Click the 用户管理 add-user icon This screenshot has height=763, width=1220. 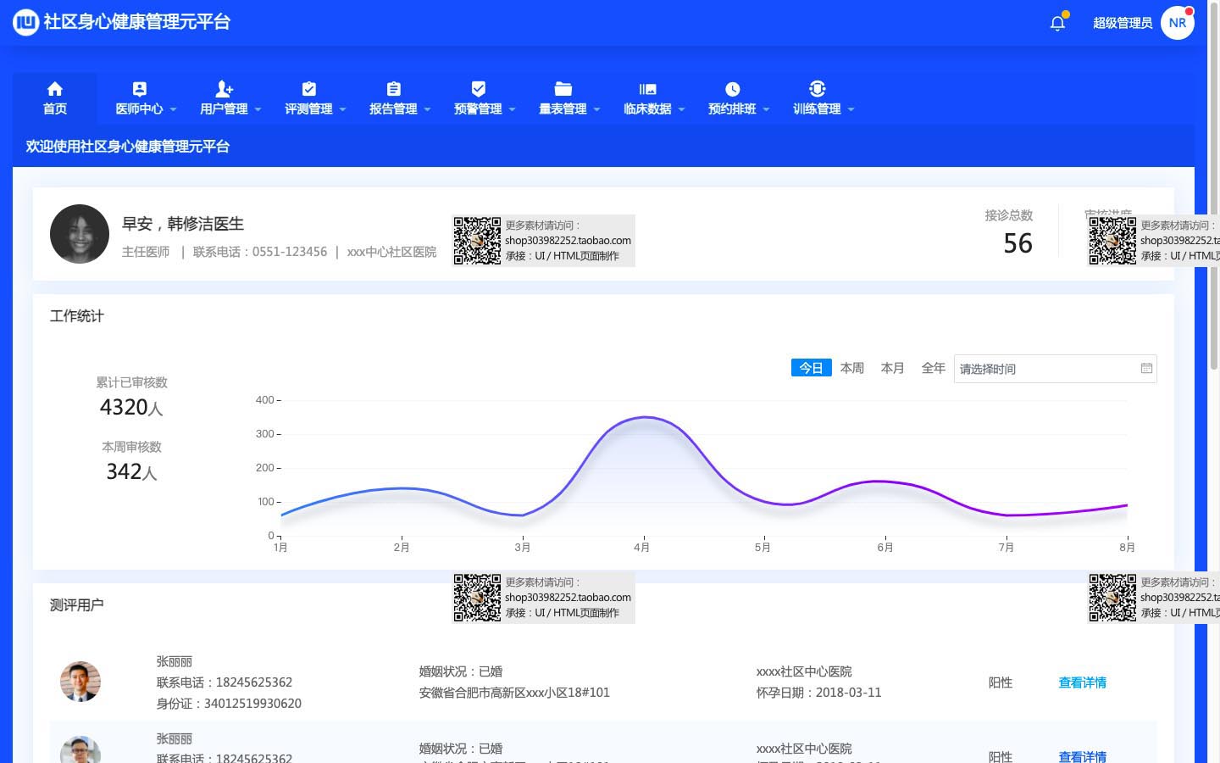[x=225, y=89]
